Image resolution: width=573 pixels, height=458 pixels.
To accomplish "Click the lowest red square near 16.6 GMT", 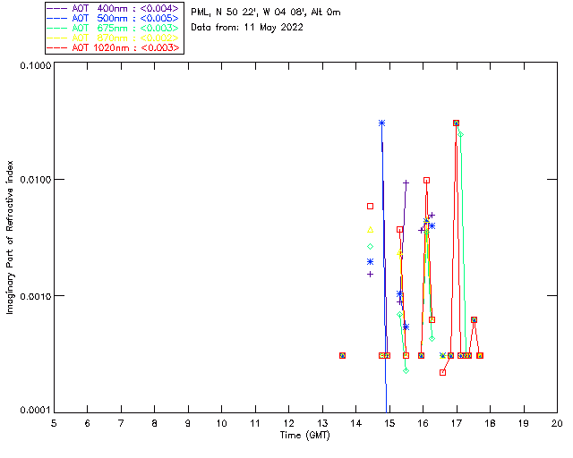I will pyautogui.click(x=443, y=372).
